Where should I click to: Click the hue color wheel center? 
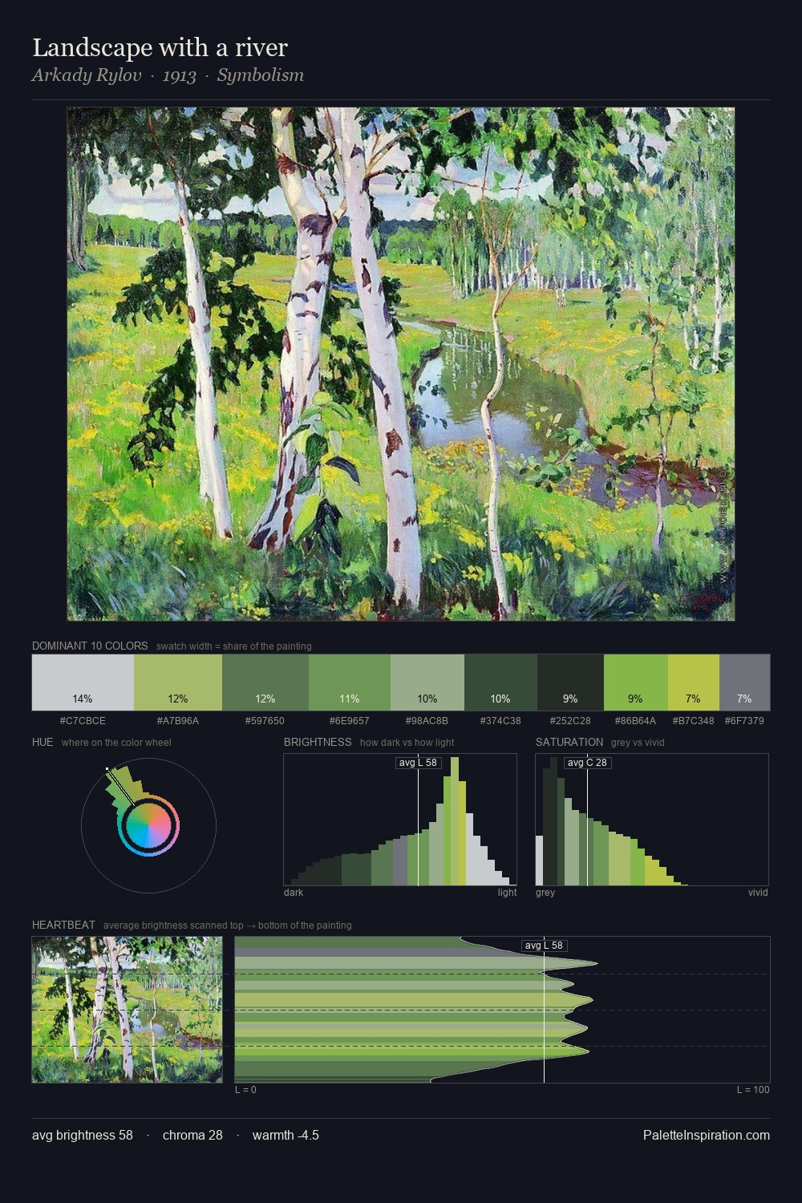[x=148, y=825]
